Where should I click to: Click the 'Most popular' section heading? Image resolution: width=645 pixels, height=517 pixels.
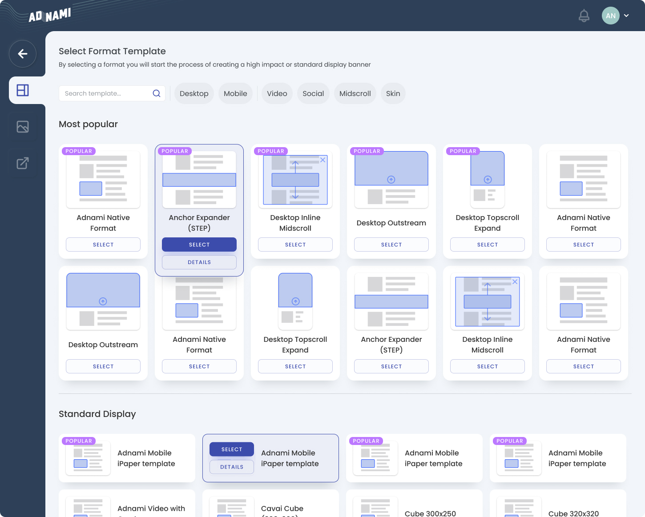[88, 124]
